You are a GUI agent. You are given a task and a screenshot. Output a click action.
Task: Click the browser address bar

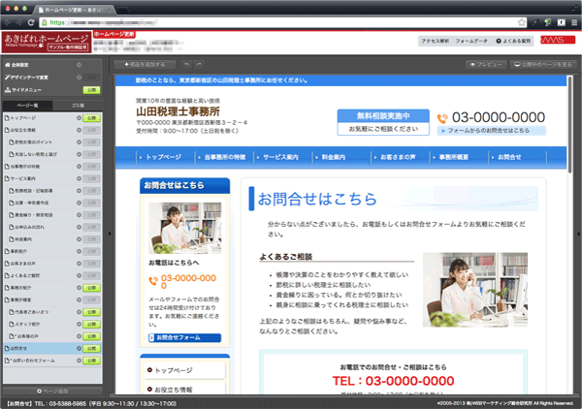pyautogui.click(x=291, y=19)
